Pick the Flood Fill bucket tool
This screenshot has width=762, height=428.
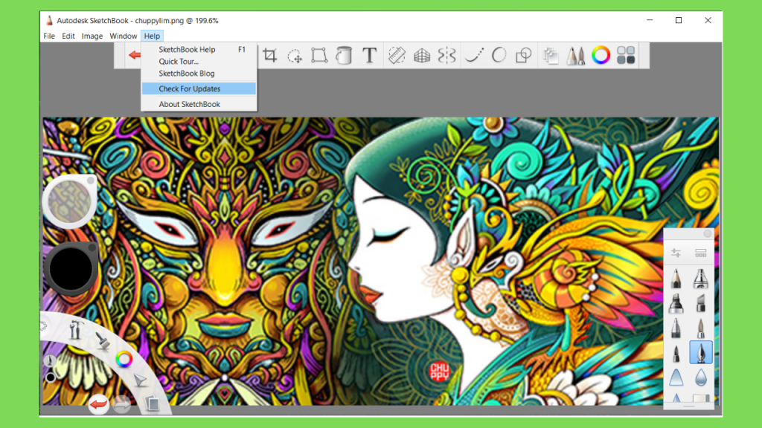click(x=344, y=55)
